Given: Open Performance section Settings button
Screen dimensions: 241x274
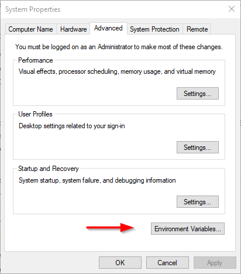Looking at the screenshot, I should click(198, 94).
